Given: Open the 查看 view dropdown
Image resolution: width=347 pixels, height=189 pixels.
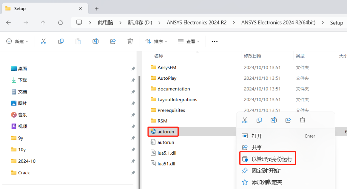Looking at the screenshot, I should [189, 41].
